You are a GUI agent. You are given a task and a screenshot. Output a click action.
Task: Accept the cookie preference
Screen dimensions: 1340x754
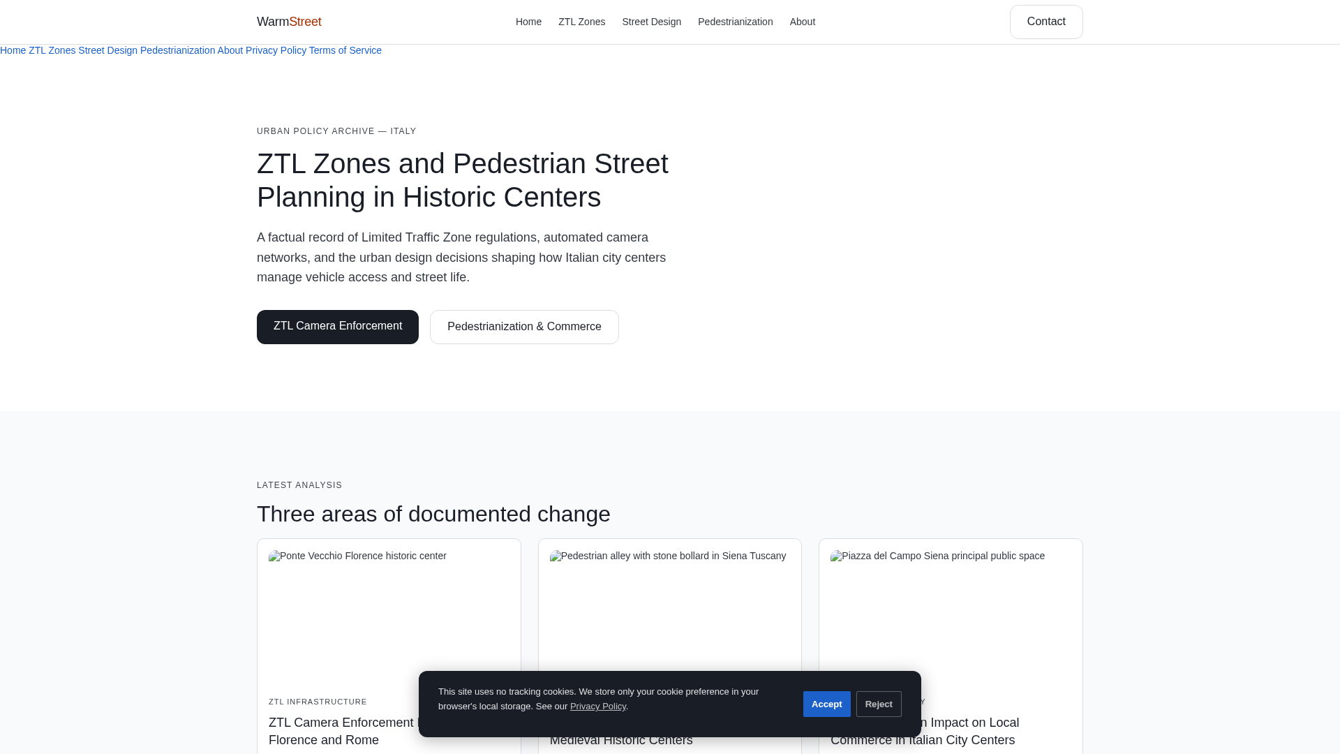(826, 704)
